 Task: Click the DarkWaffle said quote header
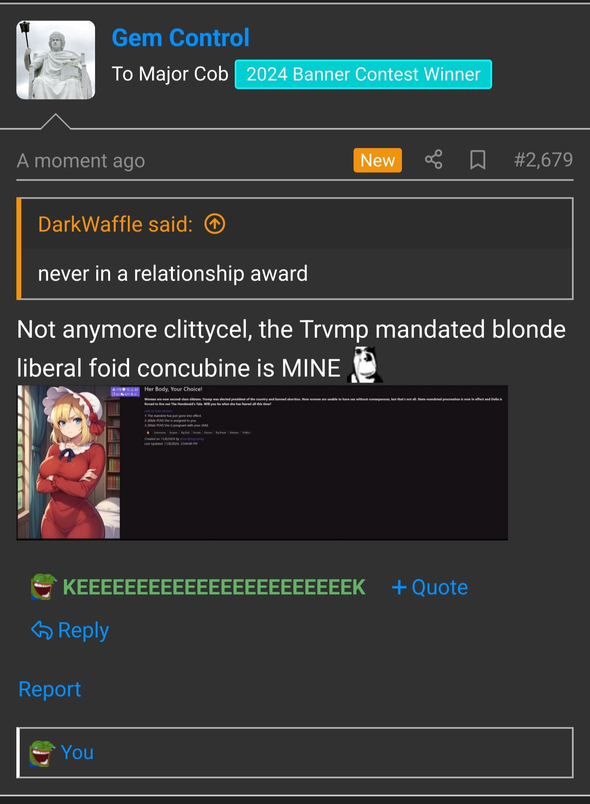tap(115, 224)
